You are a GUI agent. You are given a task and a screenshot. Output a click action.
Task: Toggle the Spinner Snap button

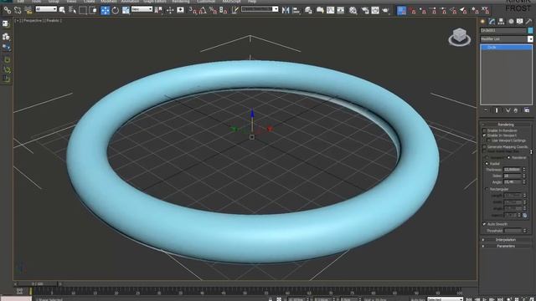tap(224, 10)
